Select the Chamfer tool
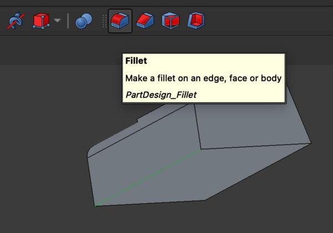The width and height of the screenshot is (333, 233). pyautogui.click(x=145, y=21)
